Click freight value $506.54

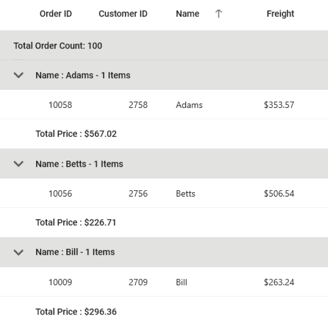279,194
